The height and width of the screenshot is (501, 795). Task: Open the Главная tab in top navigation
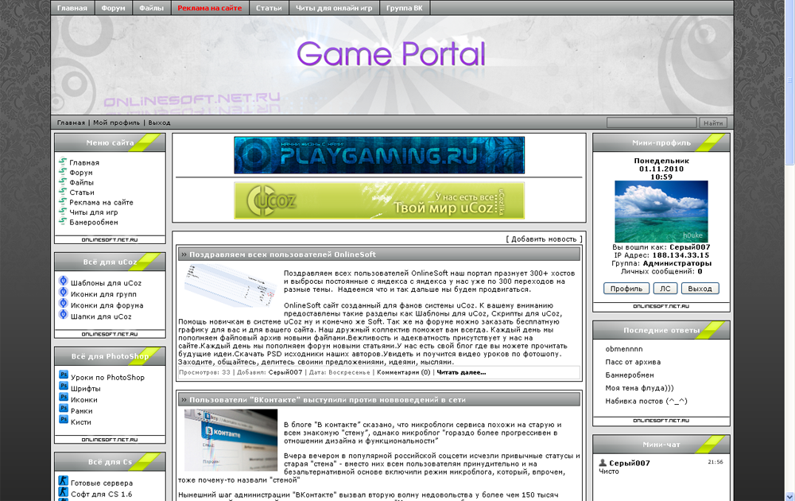(72, 8)
